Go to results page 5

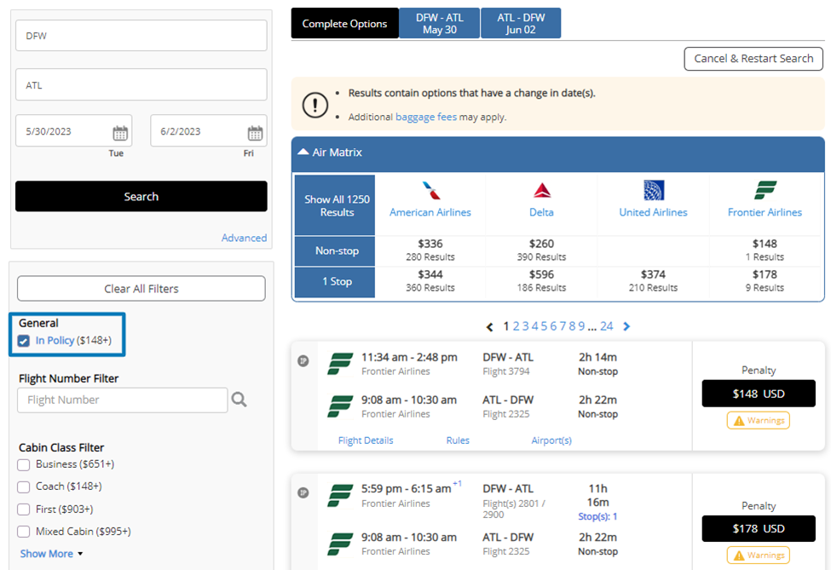coord(545,326)
